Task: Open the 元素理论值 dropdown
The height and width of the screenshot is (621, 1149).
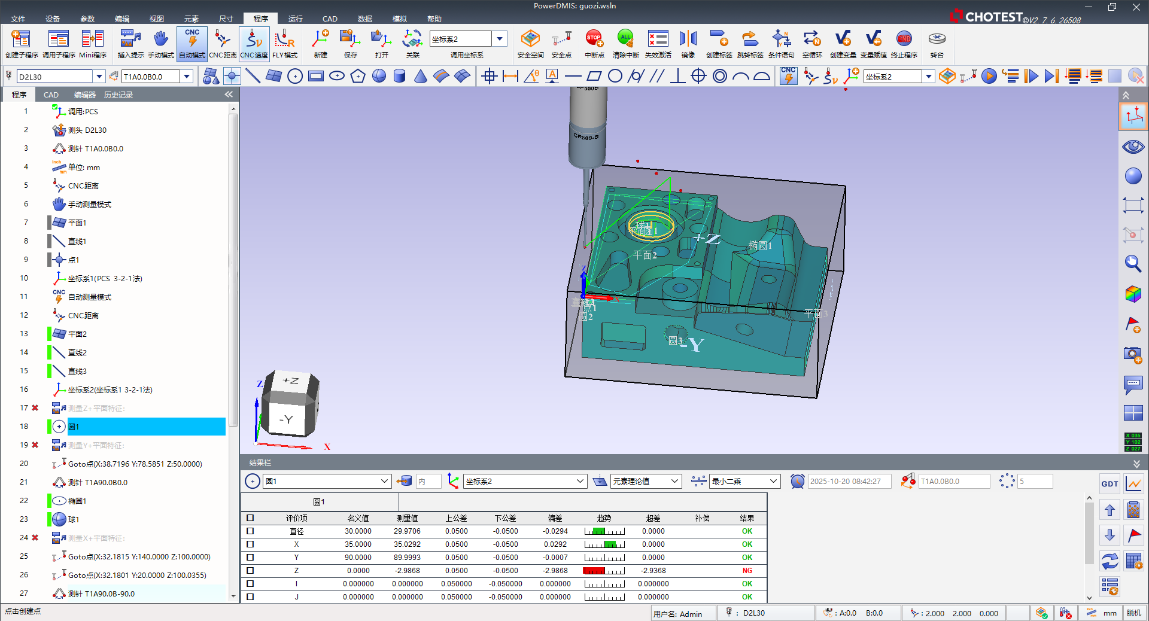Action: point(674,481)
